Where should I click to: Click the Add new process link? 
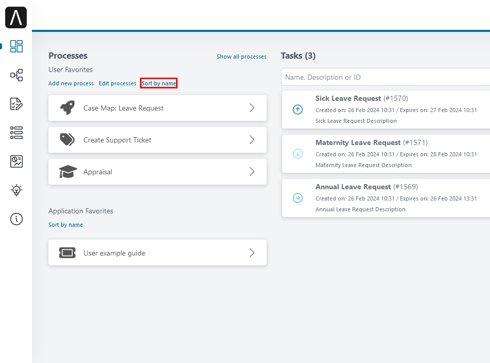(x=71, y=83)
